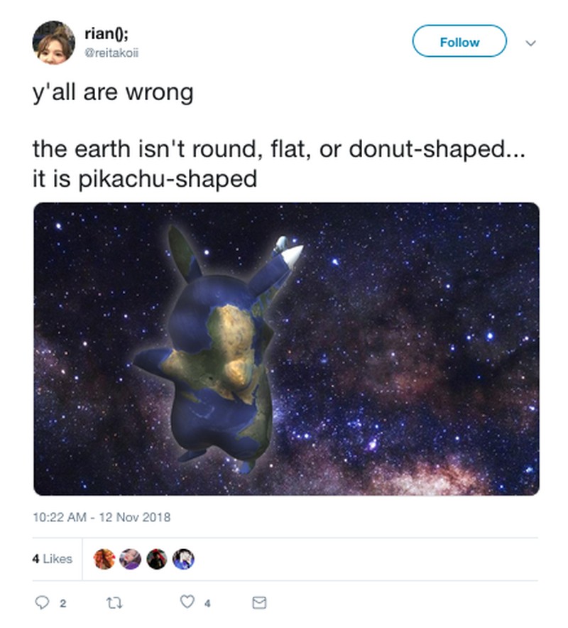
Task: Send tweet via the envelope message icon
Action: click(259, 602)
